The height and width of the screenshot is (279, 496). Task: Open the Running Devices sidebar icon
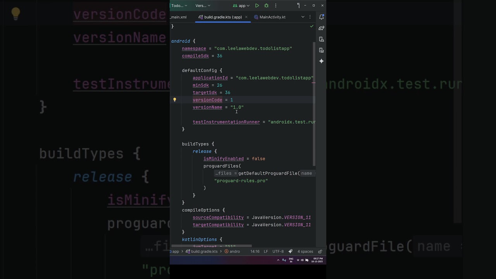tap(321, 50)
